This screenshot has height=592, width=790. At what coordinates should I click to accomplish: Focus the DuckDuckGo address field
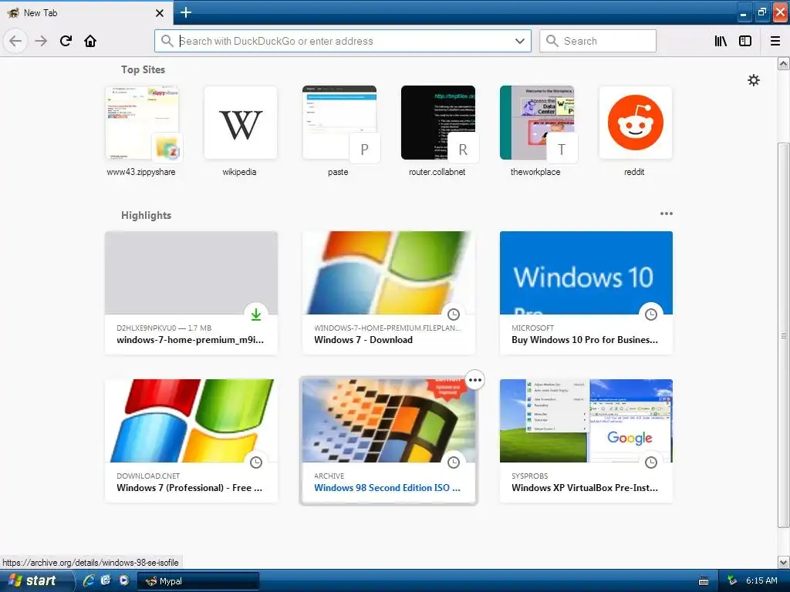[343, 41]
